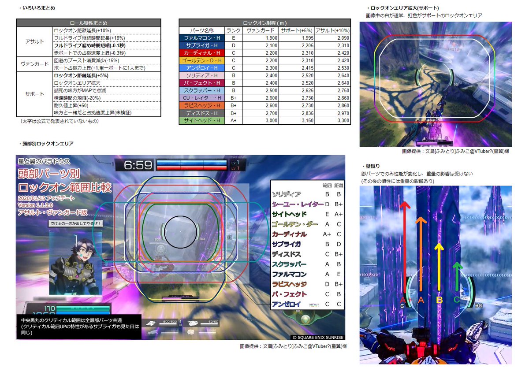Screen dimensions: 529x375
Task: Select the 'サポート' role cell in traits table
Action: click(34, 94)
